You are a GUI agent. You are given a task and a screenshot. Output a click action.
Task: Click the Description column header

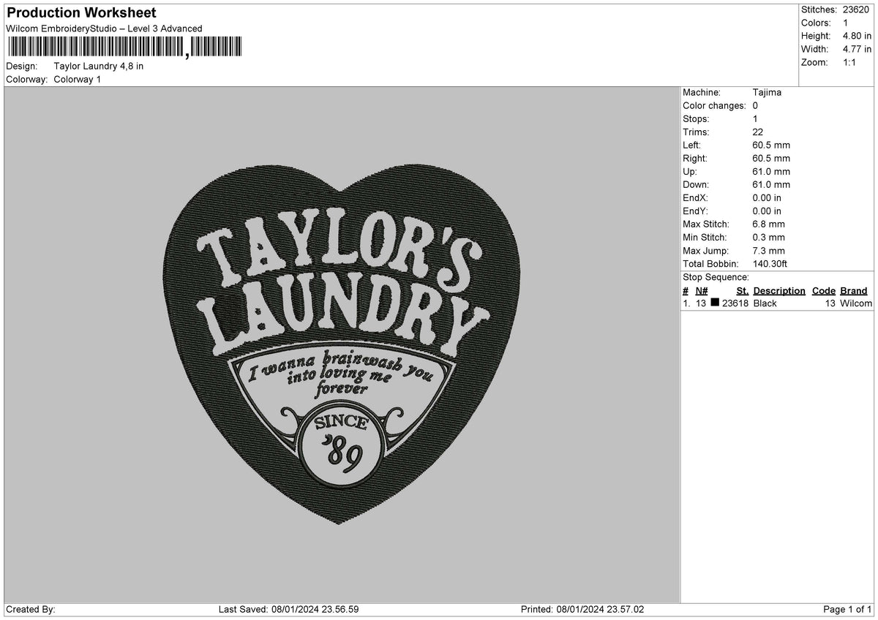point(778,290)
